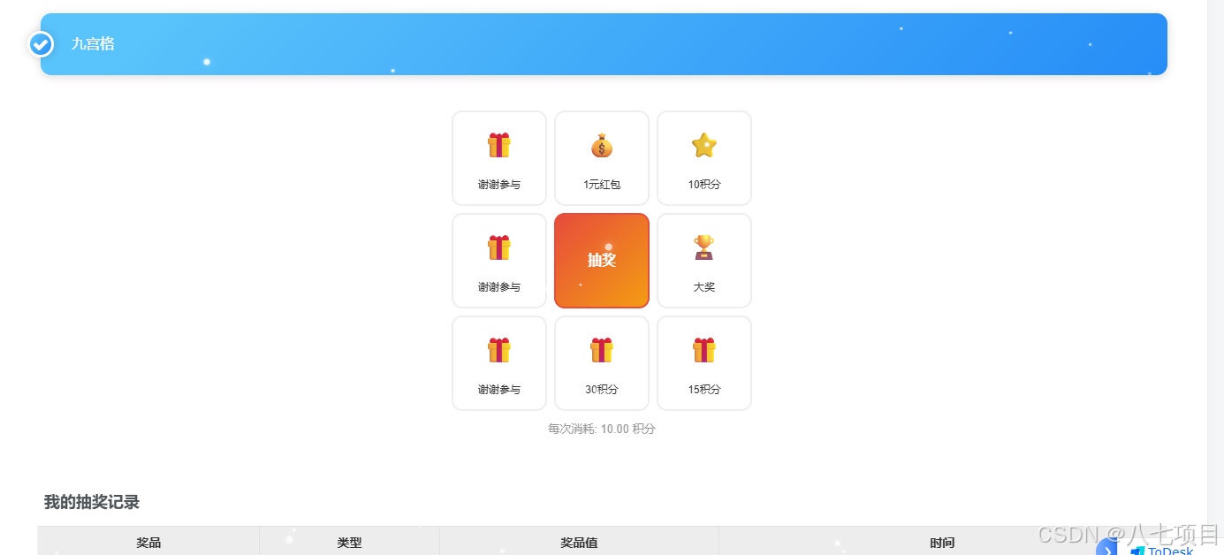Click the checkmark badge beside 九宫格
Viewport: 1224px width, 555px height.
(41, 44)
